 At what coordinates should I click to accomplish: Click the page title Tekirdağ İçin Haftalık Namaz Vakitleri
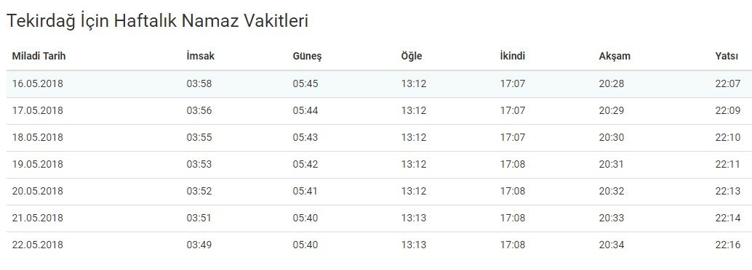157,22
